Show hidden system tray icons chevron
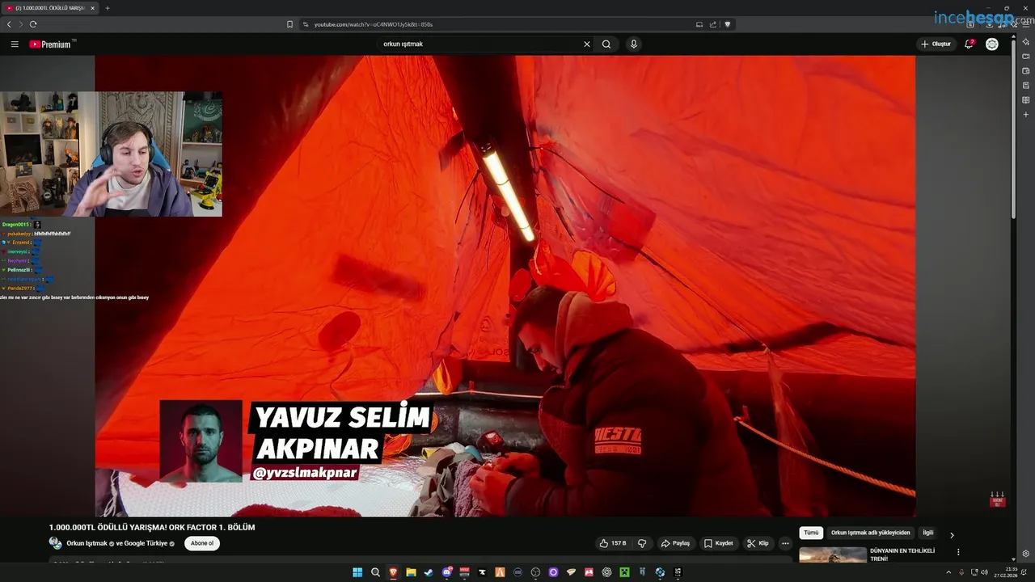This screenshot has height=582, width=1035. coord(948,572)
